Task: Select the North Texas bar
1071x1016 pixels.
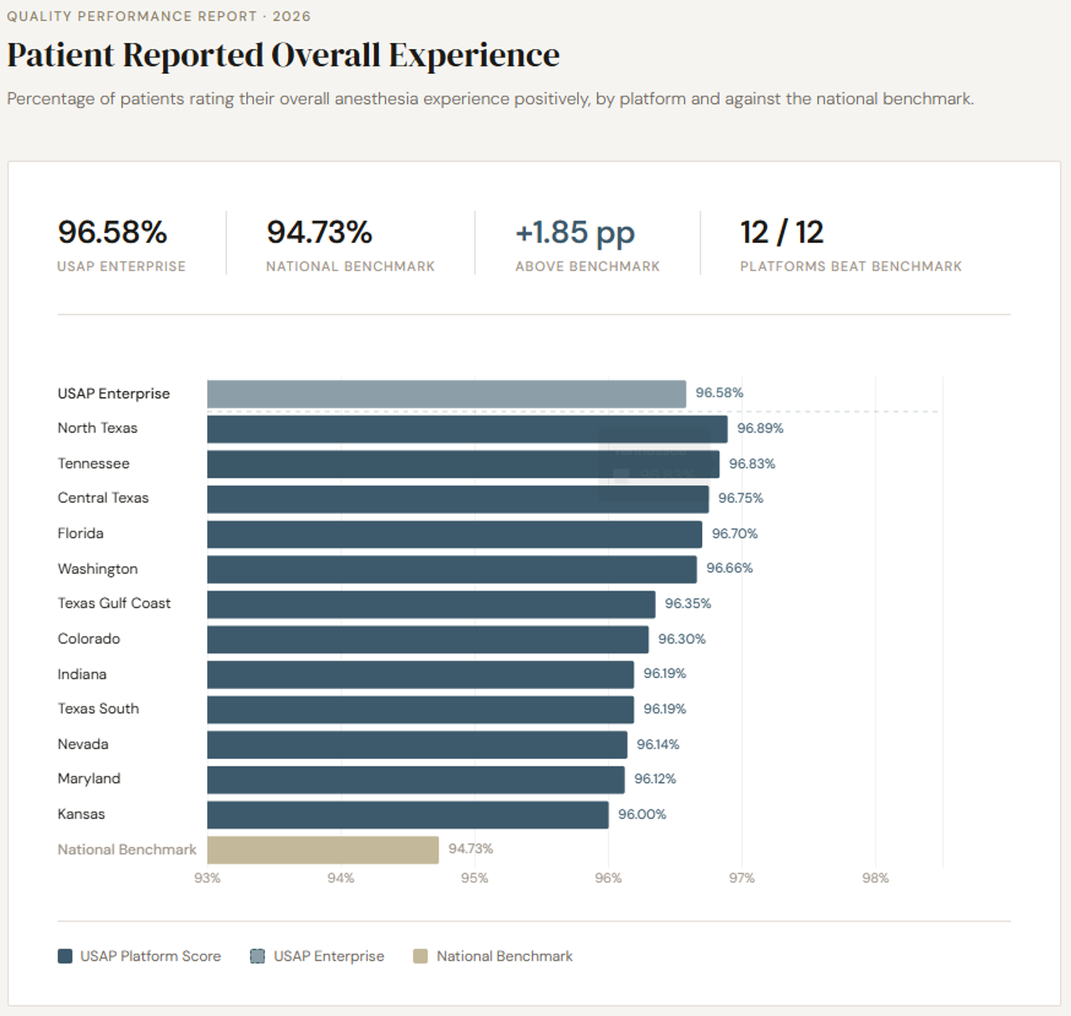Action: (x=467, y=429)
